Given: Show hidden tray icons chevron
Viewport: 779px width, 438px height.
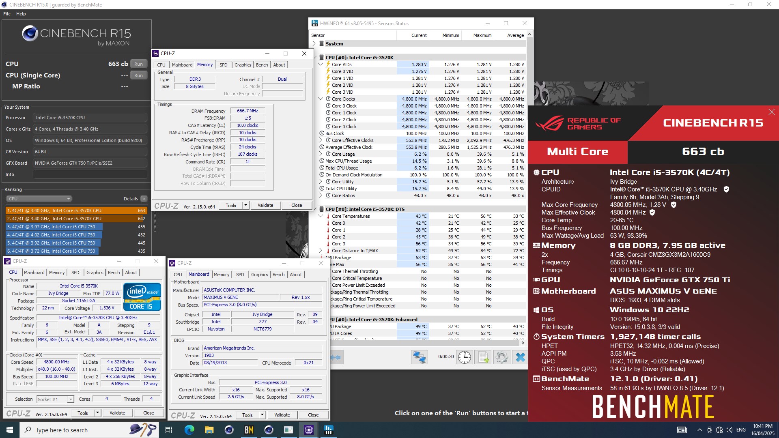Looking at the screenshot, I should tap(699, 430).
